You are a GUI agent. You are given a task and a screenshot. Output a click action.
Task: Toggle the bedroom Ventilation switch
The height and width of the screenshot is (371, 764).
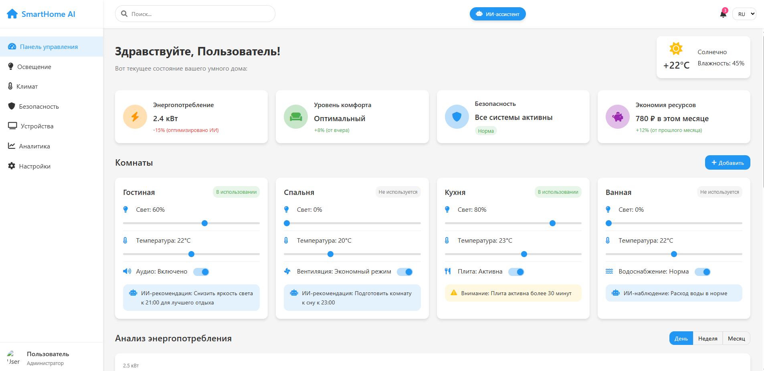pyautogui.click(x=405, y=272)
